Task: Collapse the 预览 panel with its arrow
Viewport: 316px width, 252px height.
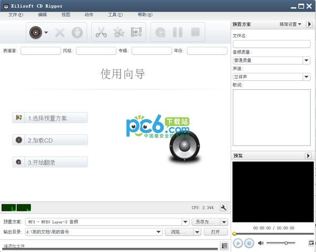Action: tap(308, 155)
